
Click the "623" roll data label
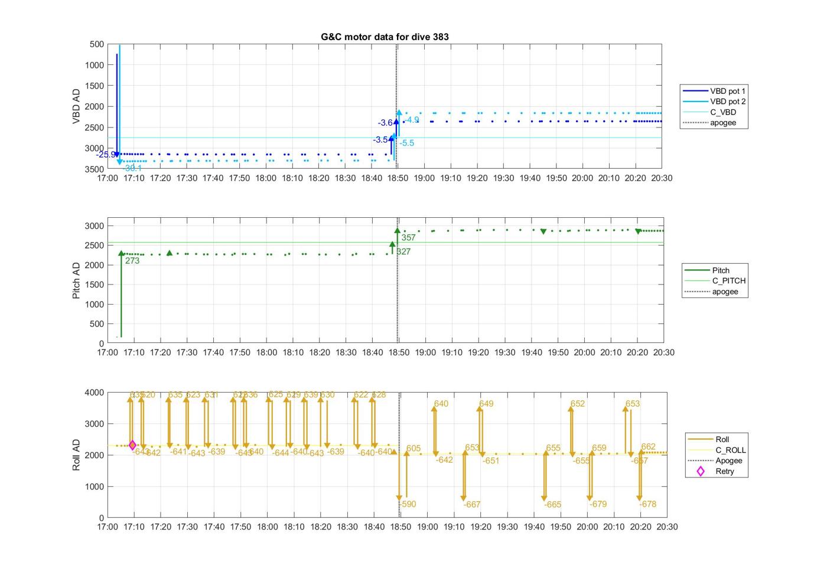[193, 395]
